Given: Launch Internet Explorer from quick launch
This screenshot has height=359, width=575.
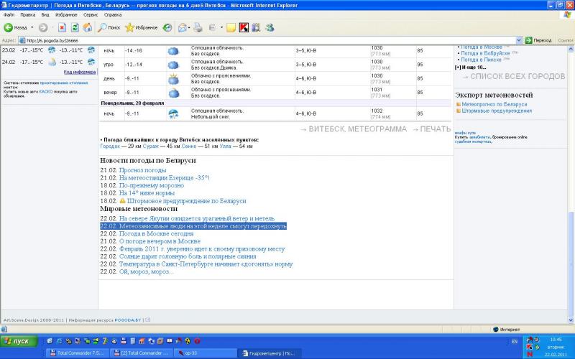Looking at the screenshot, I should 60,341.
